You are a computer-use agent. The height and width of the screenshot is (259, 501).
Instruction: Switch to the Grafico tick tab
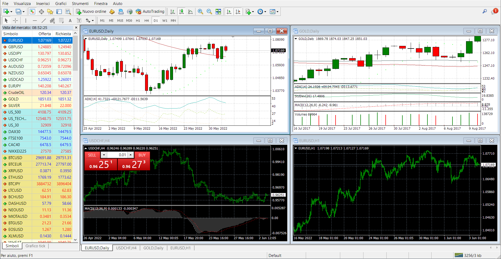pos(35,246)
